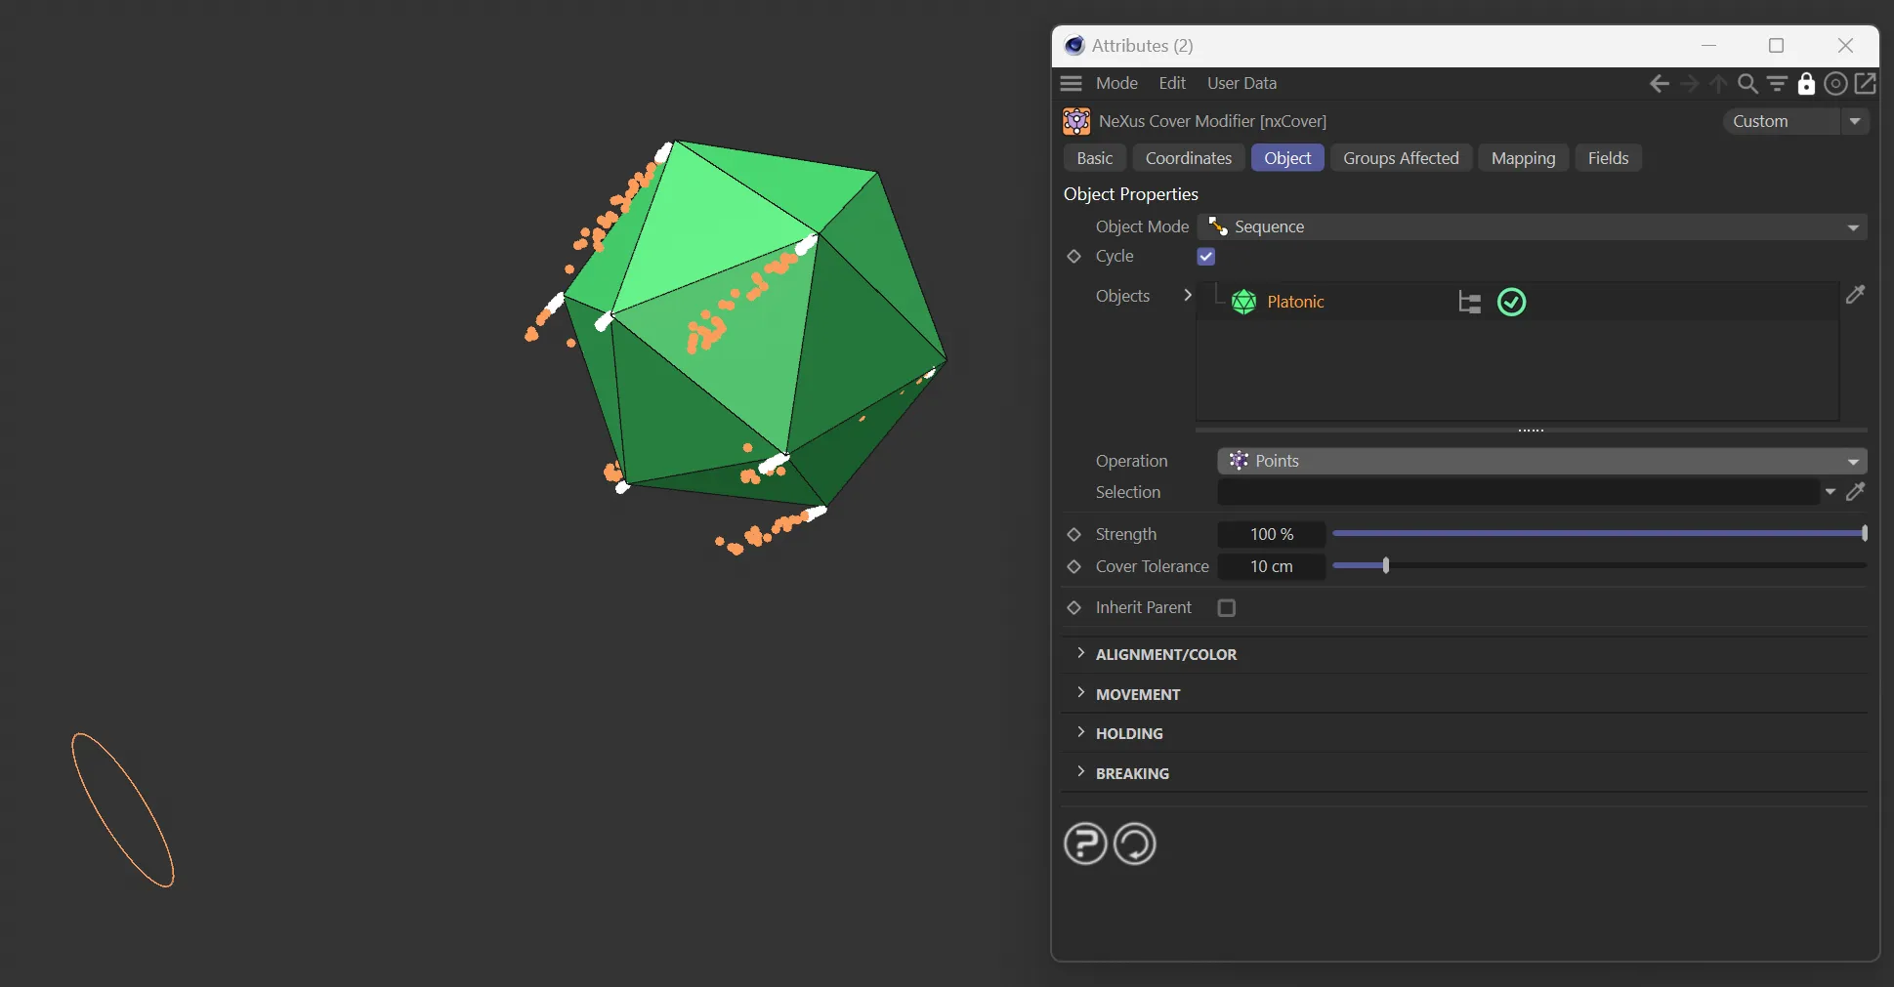1894x987 pixels.
Task: Select the Platonic object in Objects list
Action: [x=1294, y=303]
